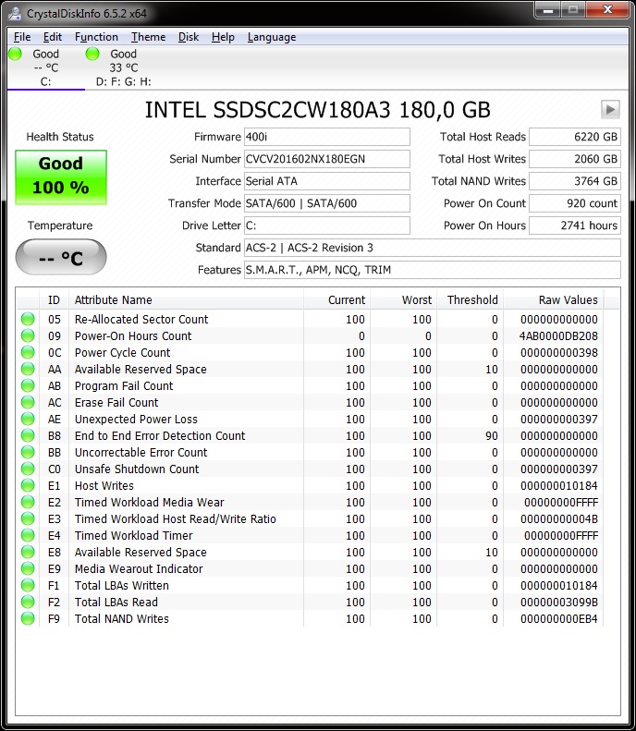Click status orb for Total NAND Writes row
Image resolution: width=636 pixels, height=731 pixels.
pyautogui.click(x=28, y=618)
